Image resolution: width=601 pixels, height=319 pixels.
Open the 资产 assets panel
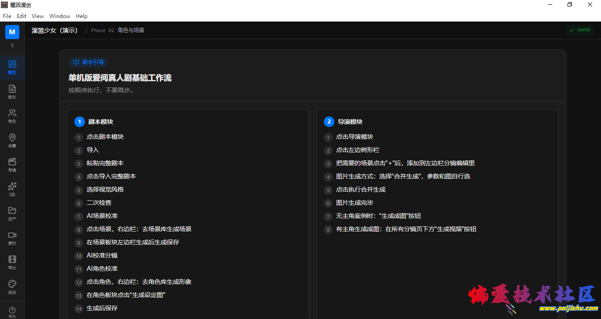coord(12,214)
